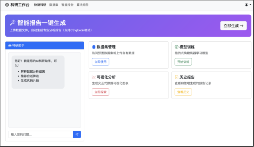Click the 智能报告一键生成 heading

click(x=42, y=23)
